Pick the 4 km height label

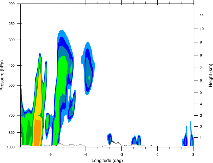pos(201,104)
